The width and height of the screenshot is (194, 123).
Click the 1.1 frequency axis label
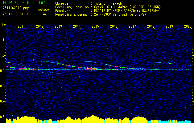click(2, 40)
